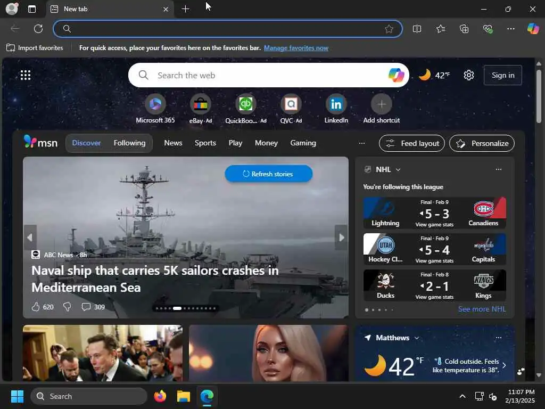This screenshot has height=409, width=545.
Task: Dislike the Naval ship story
Action: tap(67, 307)
